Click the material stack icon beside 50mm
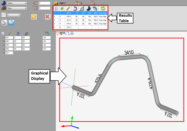The image size is (187, 131). click(3, 8)
